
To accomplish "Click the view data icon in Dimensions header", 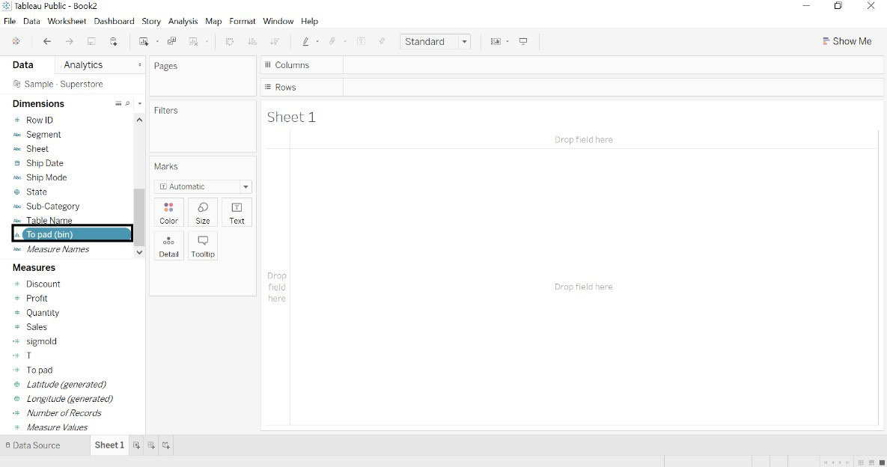I will pos(118,103).
